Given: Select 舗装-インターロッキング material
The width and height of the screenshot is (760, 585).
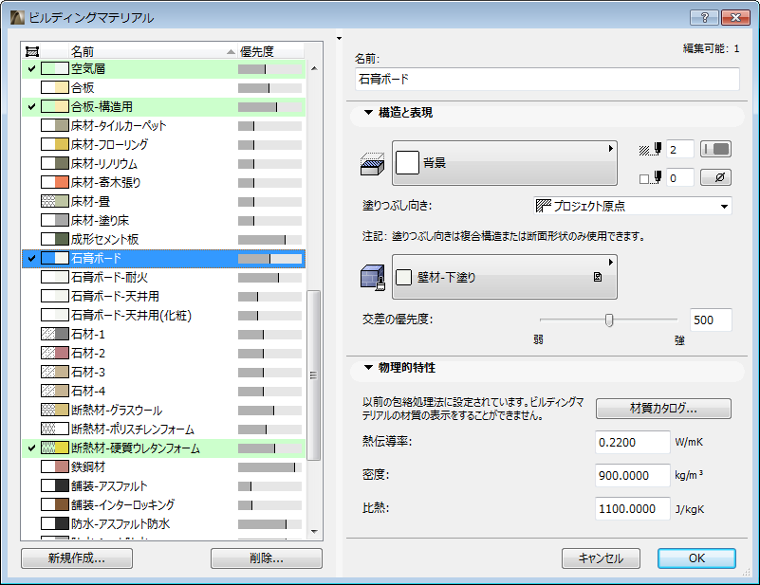Looking at the screenshot, I should click(x=164, y=504).
